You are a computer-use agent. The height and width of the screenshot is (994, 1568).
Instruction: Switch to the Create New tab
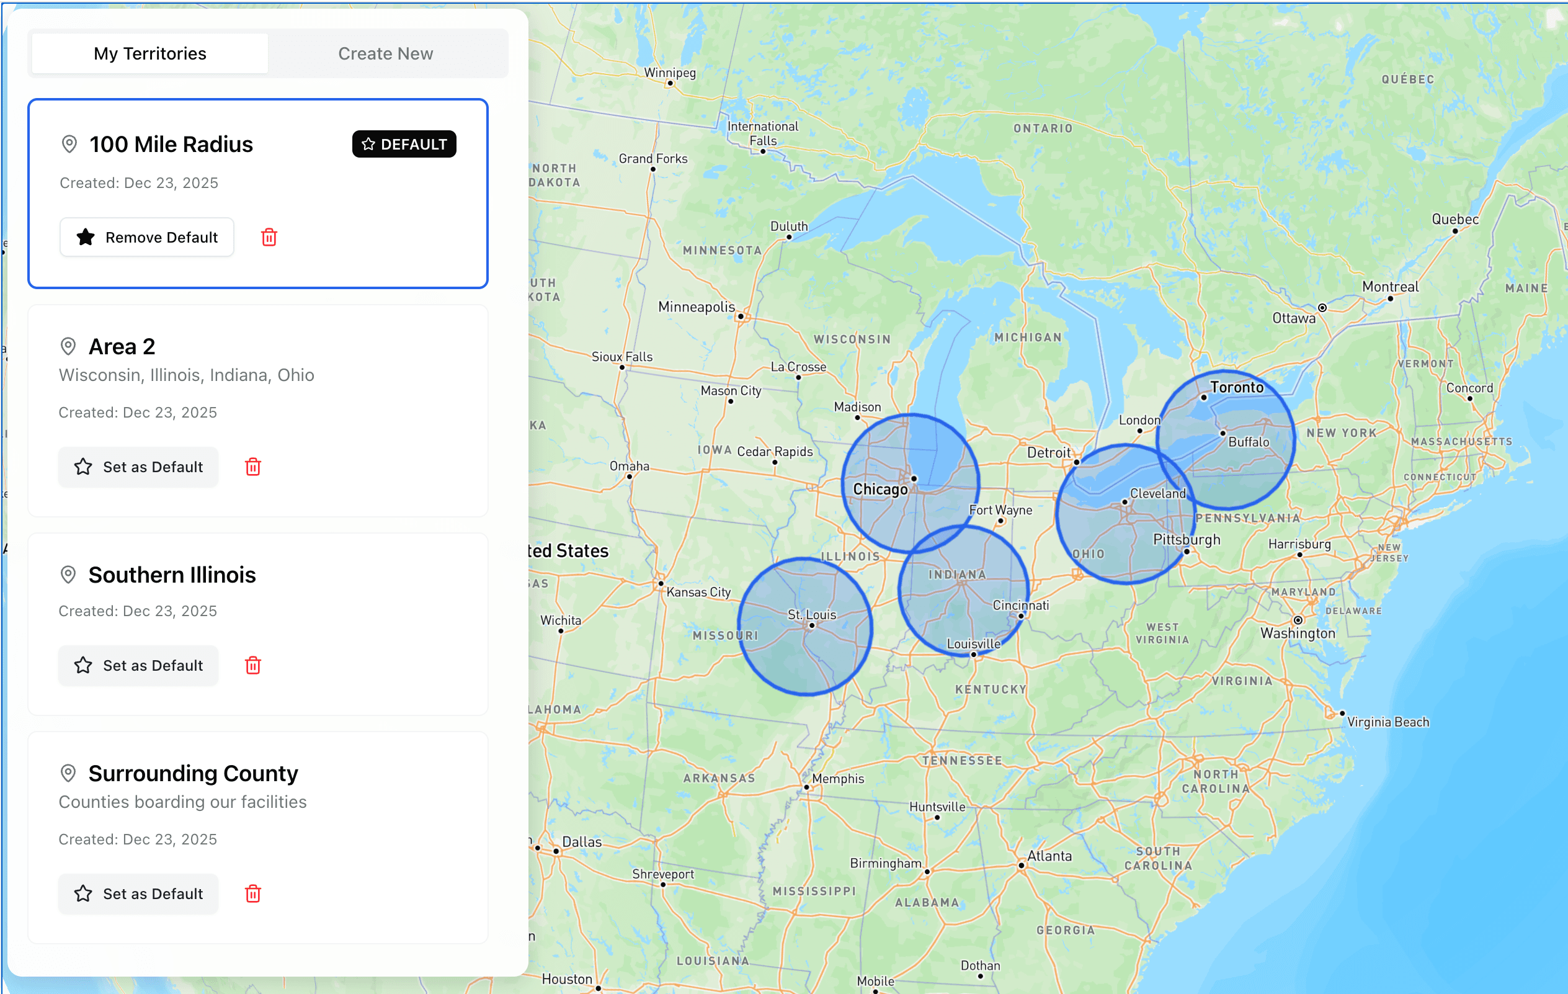pos(386,53)
